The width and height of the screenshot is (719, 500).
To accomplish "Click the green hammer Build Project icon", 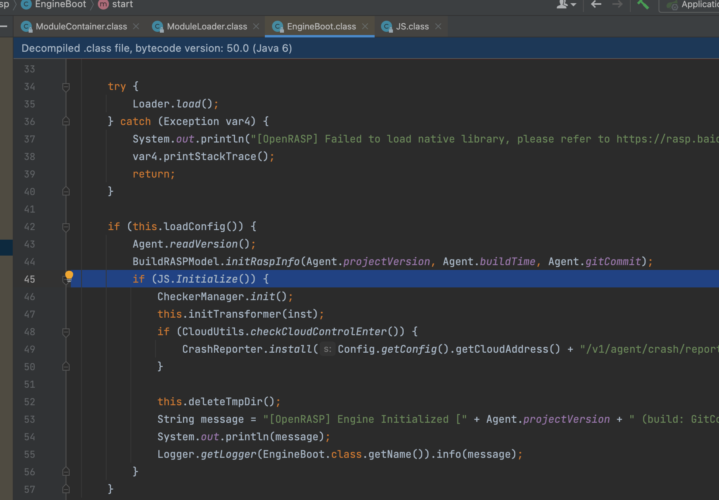I will pyautogui.click(x=643, y=5).
